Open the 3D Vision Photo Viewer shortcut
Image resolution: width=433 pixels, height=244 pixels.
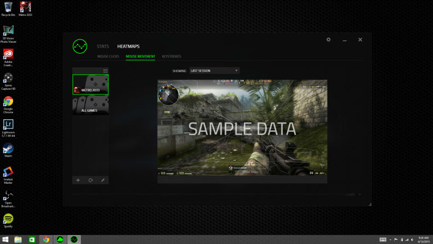tap(8, 34)
